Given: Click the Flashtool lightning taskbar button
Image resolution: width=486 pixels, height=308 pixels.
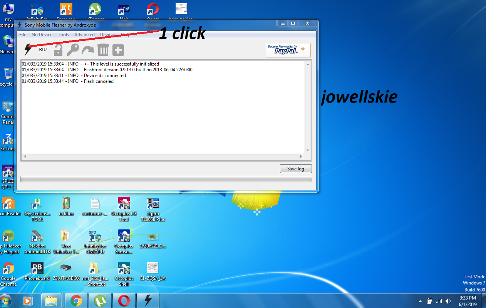Looking at the screenshot, I should (x=148, y=301).
